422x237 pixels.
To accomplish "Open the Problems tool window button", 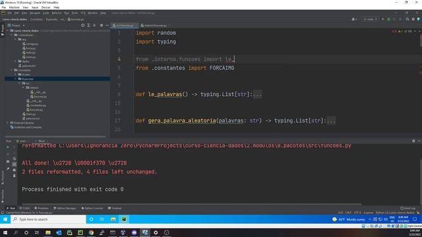I will pyautogui.click(x=41, y=208).
